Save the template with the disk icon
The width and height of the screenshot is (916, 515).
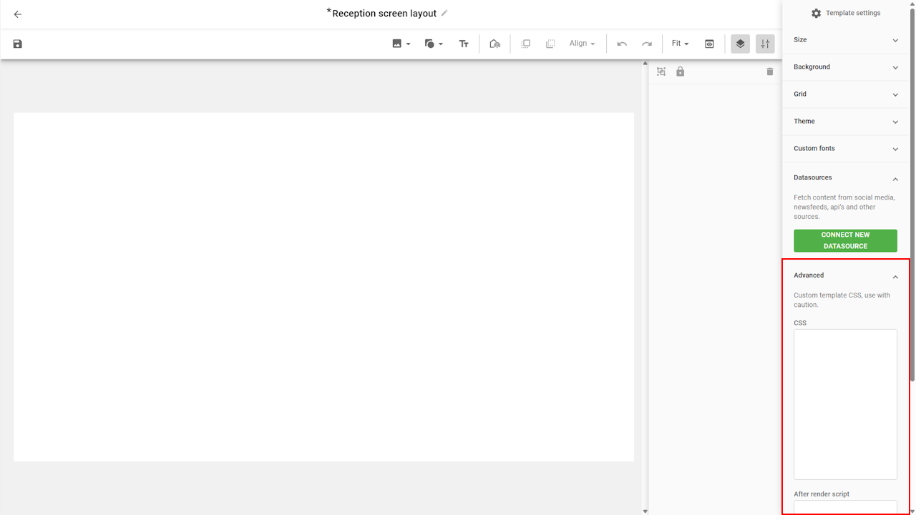coord(18,44)
